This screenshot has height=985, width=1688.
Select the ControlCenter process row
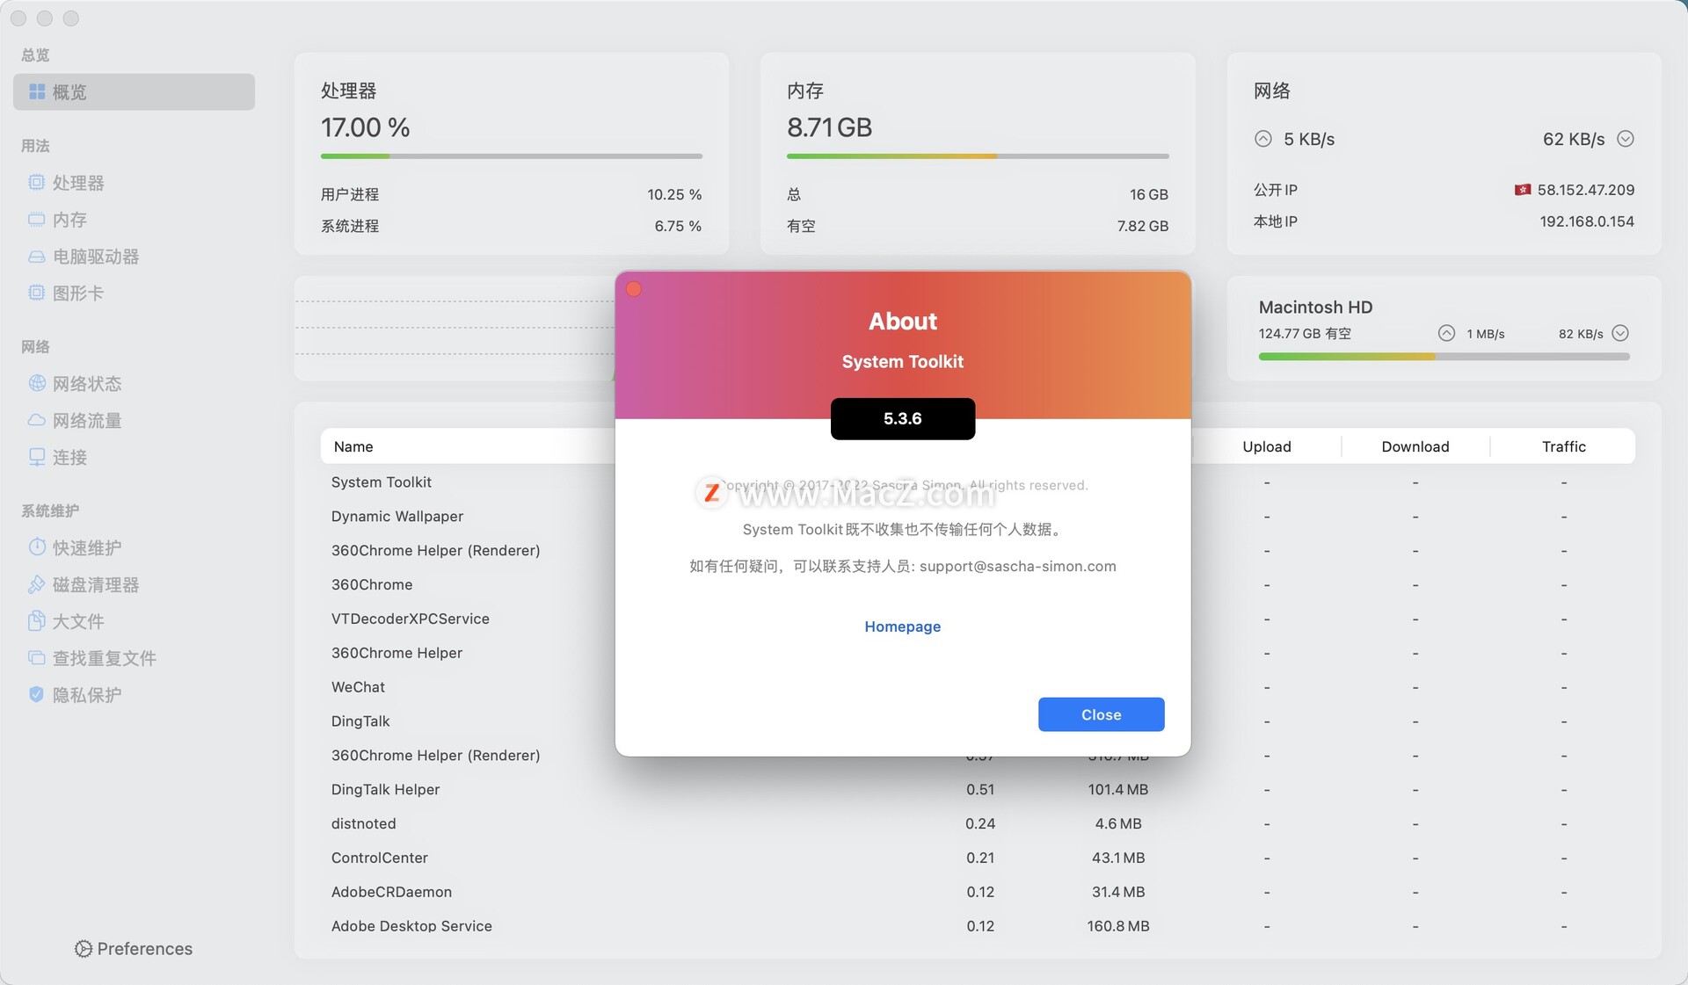point(978,858)
